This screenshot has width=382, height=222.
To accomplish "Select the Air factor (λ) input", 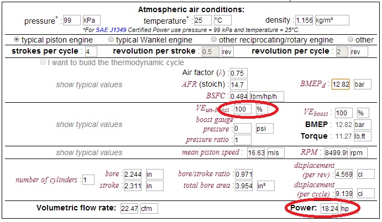I will (x=238, y=73).
